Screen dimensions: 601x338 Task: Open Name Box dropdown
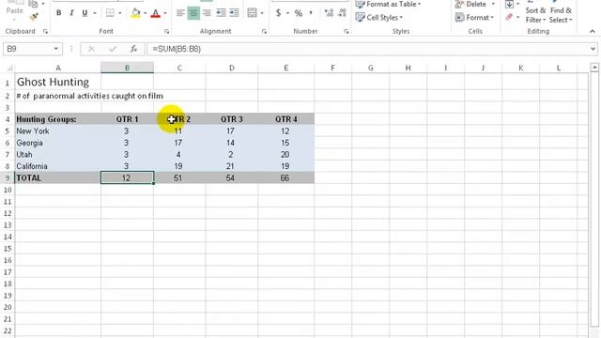(x=56, y=49)
